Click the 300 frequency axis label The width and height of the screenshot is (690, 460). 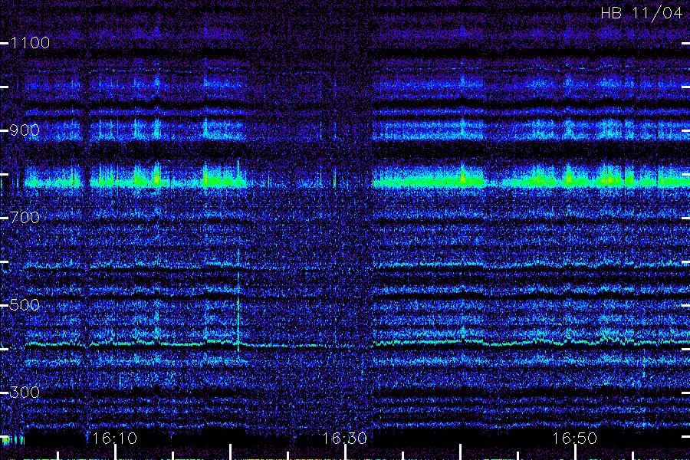point(25,392)
